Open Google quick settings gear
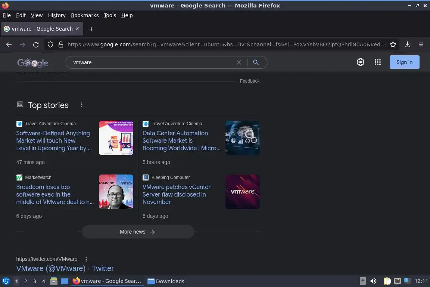Image resolution: width=430 pixels, height=287 pixels. [360, 62]
